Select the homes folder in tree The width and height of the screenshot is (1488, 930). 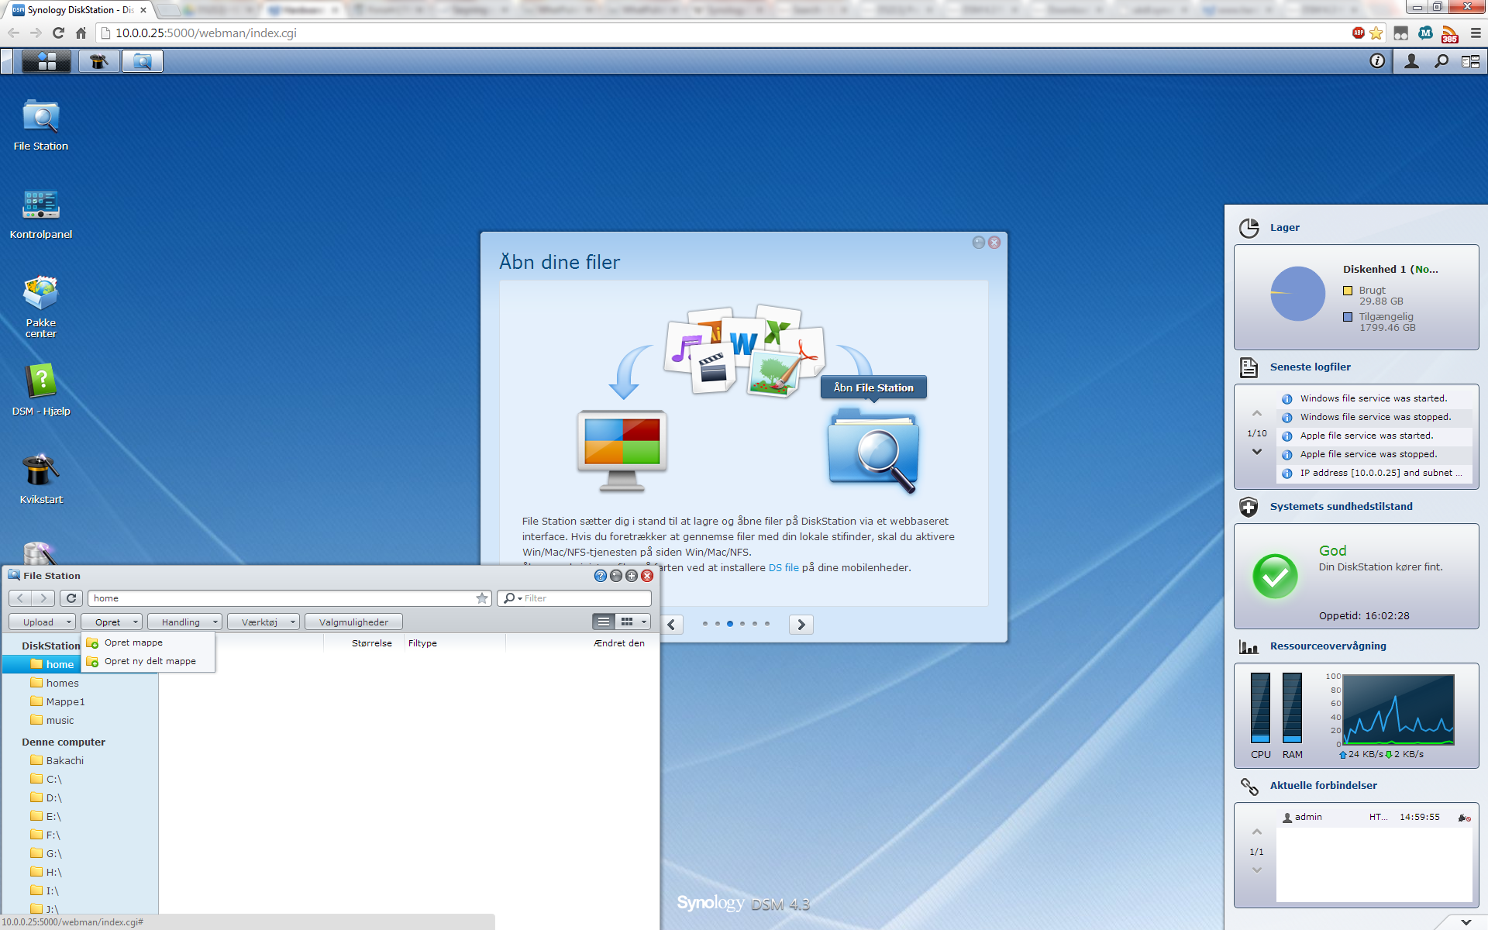(x=62, y=683)
